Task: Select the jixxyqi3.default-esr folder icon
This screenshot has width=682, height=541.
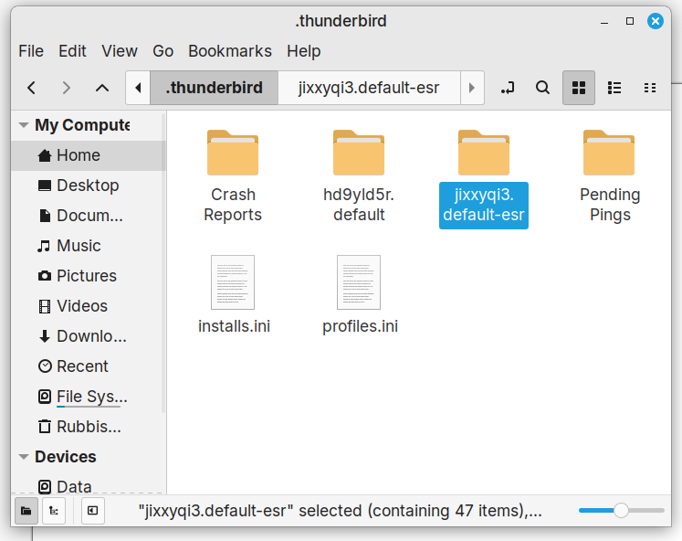Action: coord(484,153)
